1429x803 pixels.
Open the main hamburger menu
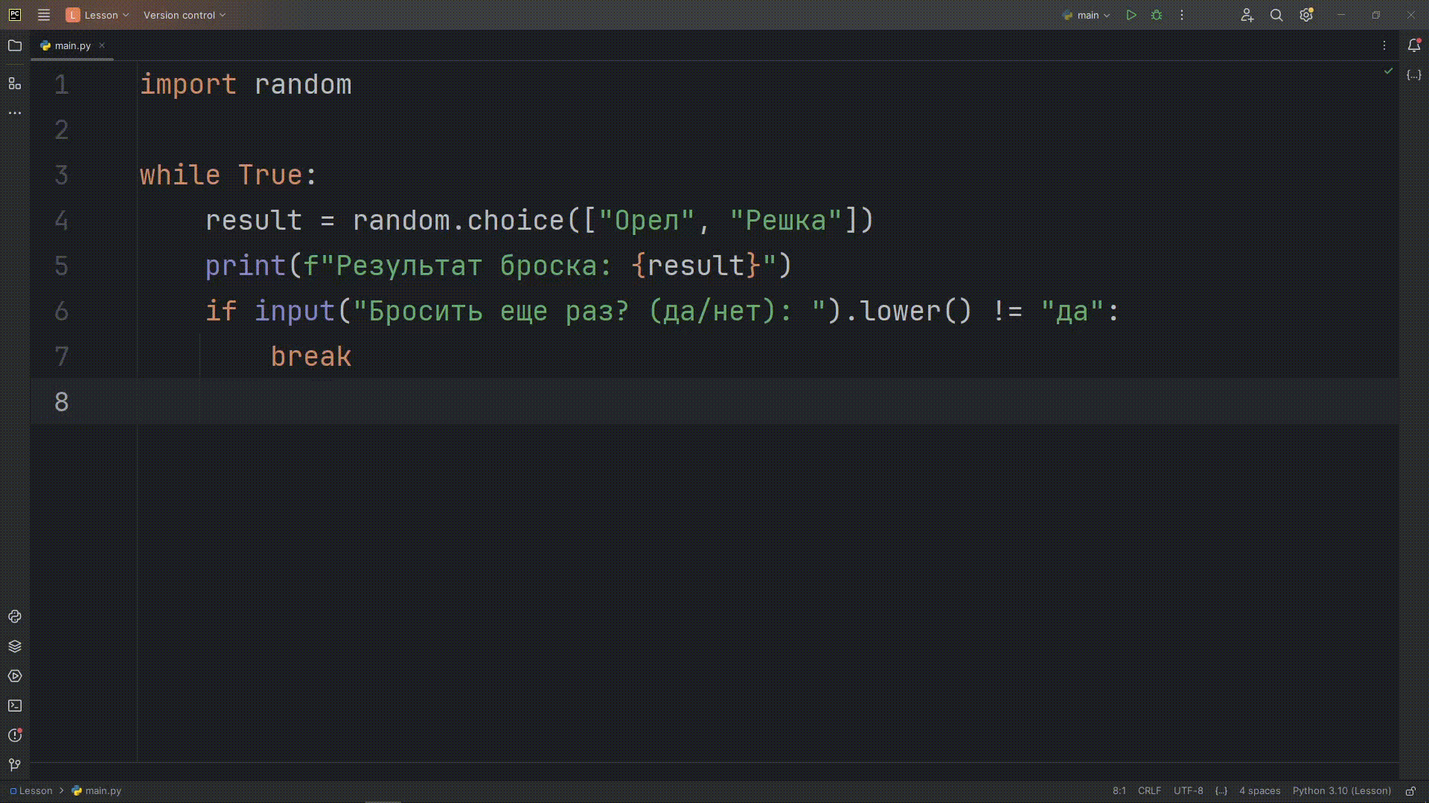tap(44, 15)
